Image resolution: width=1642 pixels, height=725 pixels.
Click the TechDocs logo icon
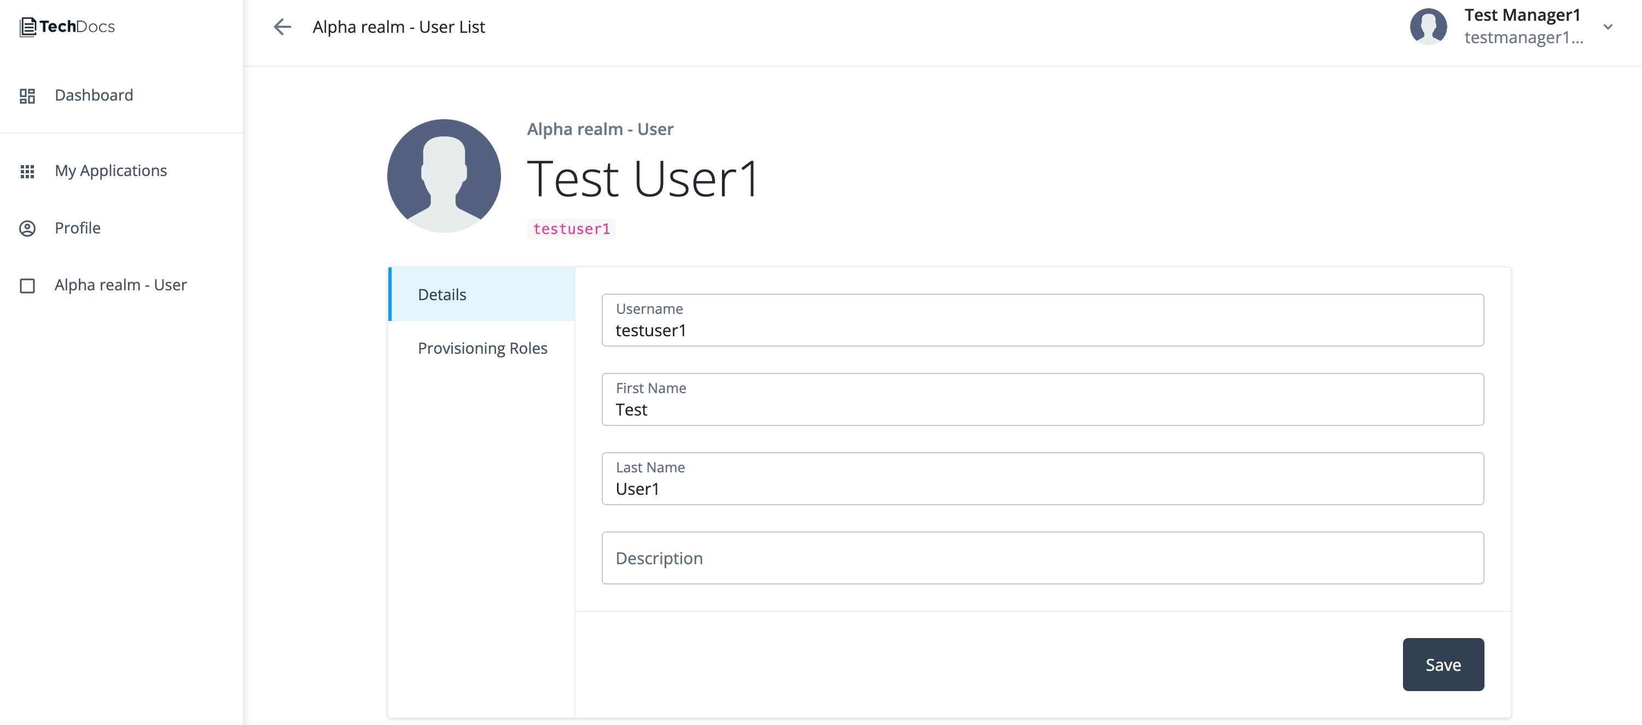[27, 26]
